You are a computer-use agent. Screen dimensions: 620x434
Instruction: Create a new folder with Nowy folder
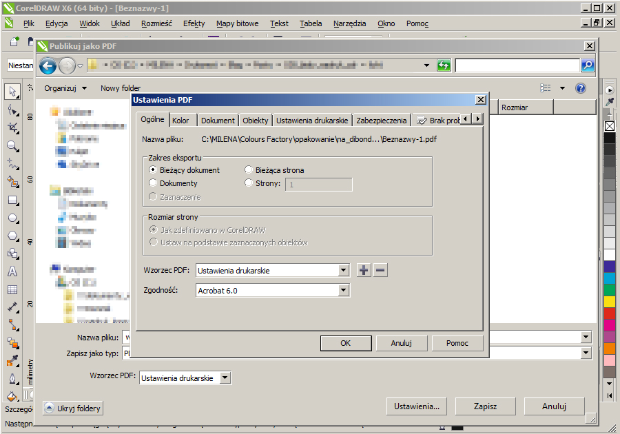coord(121,88)
